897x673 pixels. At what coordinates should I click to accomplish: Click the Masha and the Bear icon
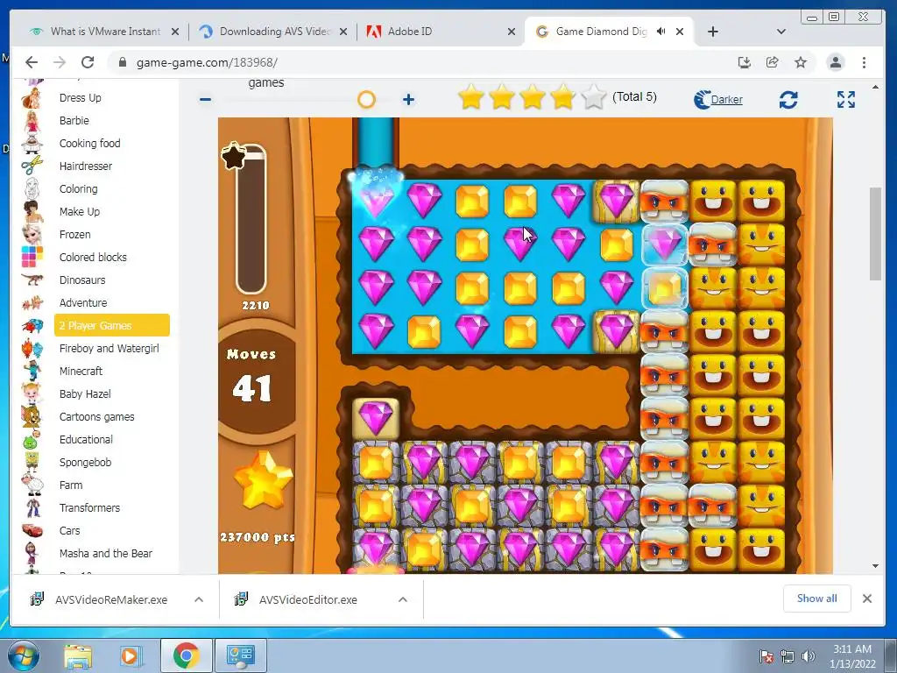coord(32,554)
